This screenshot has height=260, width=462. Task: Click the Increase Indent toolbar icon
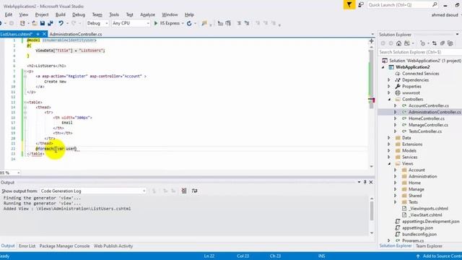pos(228,23)
